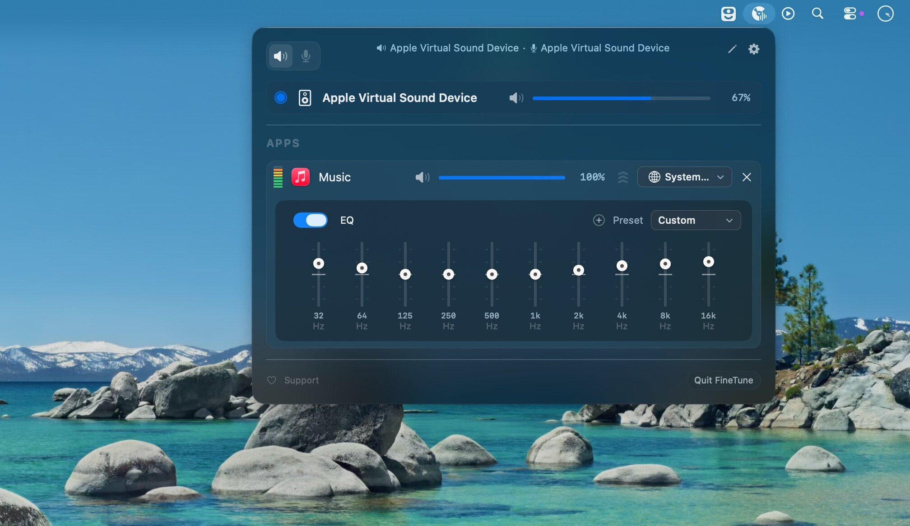Open macOS Spotlight search icon

point(817,14)
